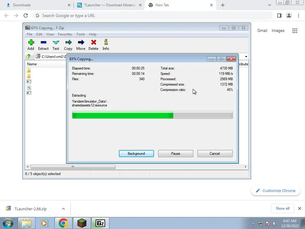Image resolution: width=305 pixels, height=229 pixels.
Task: Open a new Chrome tab
Action: pyautogui.click(x=223, y=5)
